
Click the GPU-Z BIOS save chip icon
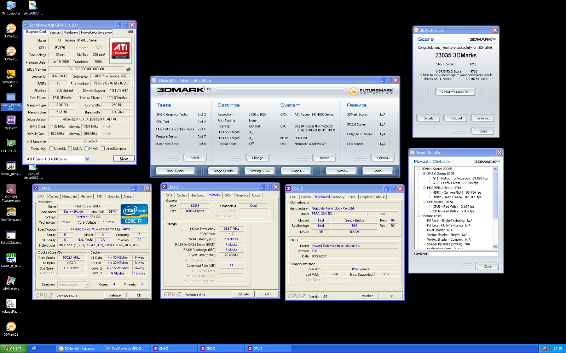click(x=128, y=69)
